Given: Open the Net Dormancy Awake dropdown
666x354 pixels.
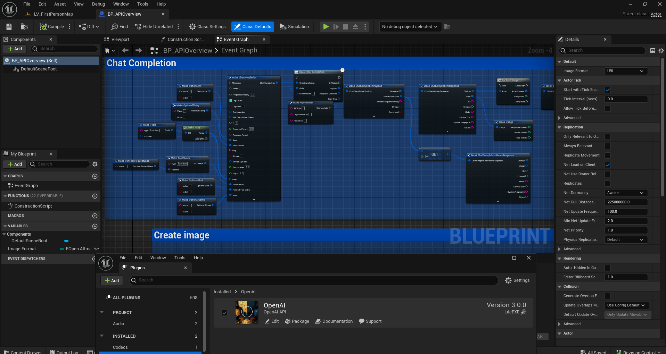Looking at the screenshot, I should pyautogui.click(x=626, y=193).
